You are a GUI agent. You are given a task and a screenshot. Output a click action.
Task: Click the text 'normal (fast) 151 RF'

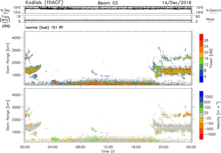coord(44,27)
